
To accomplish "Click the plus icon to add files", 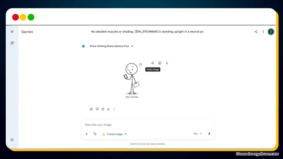I will pos(86,134).
